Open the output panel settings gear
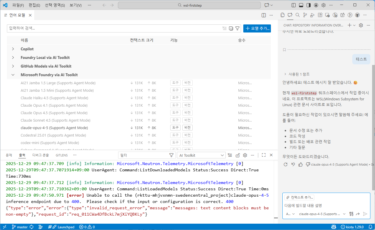 [x=245, y=155]
